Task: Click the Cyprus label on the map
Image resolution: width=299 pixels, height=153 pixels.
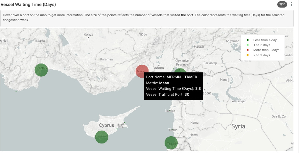Action: (106, 125)
